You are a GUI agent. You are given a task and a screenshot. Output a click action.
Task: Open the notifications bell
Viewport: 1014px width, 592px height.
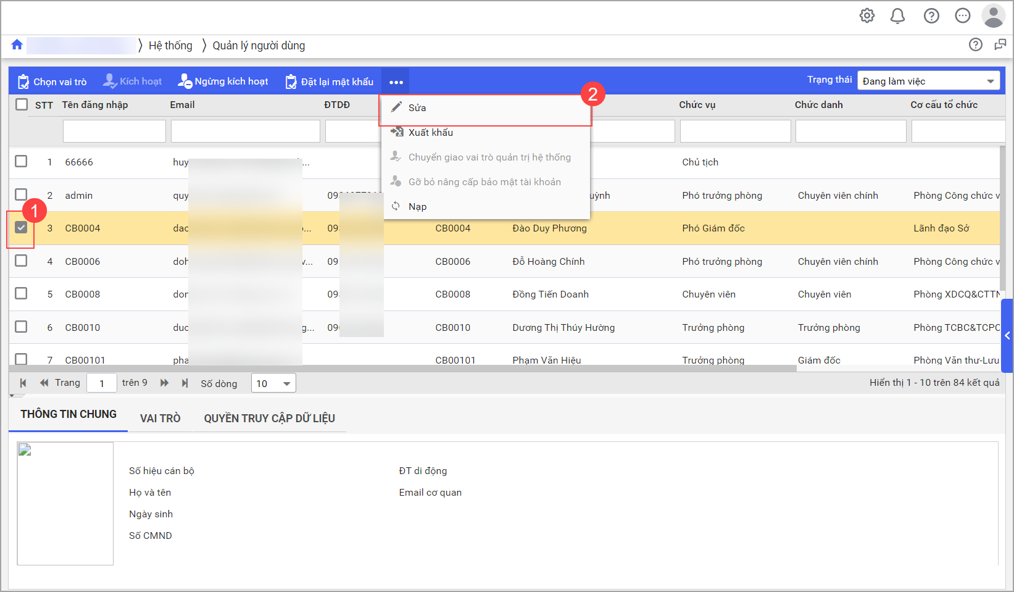tap(897, 16)
